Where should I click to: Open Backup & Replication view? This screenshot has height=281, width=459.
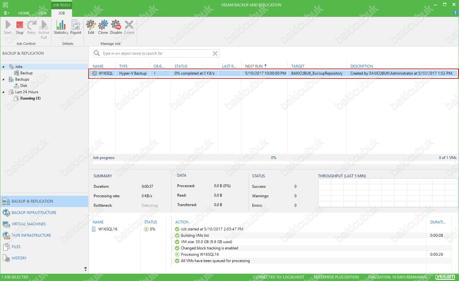point(44,201)
